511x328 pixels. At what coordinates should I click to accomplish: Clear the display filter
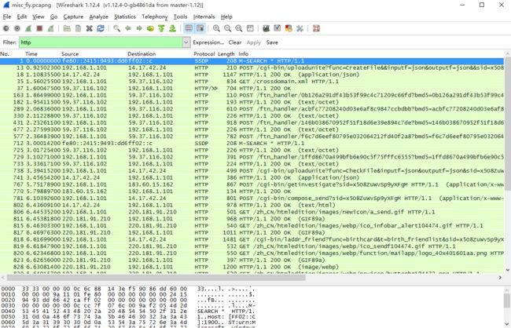[235, 42]
